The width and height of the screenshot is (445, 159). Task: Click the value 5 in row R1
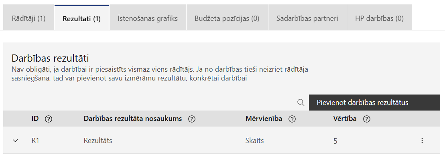335,141
